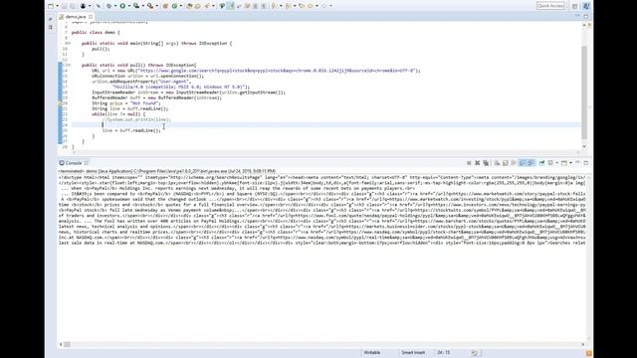Click the Debug bug icon
637x358 pixels.
coord(108,6)
